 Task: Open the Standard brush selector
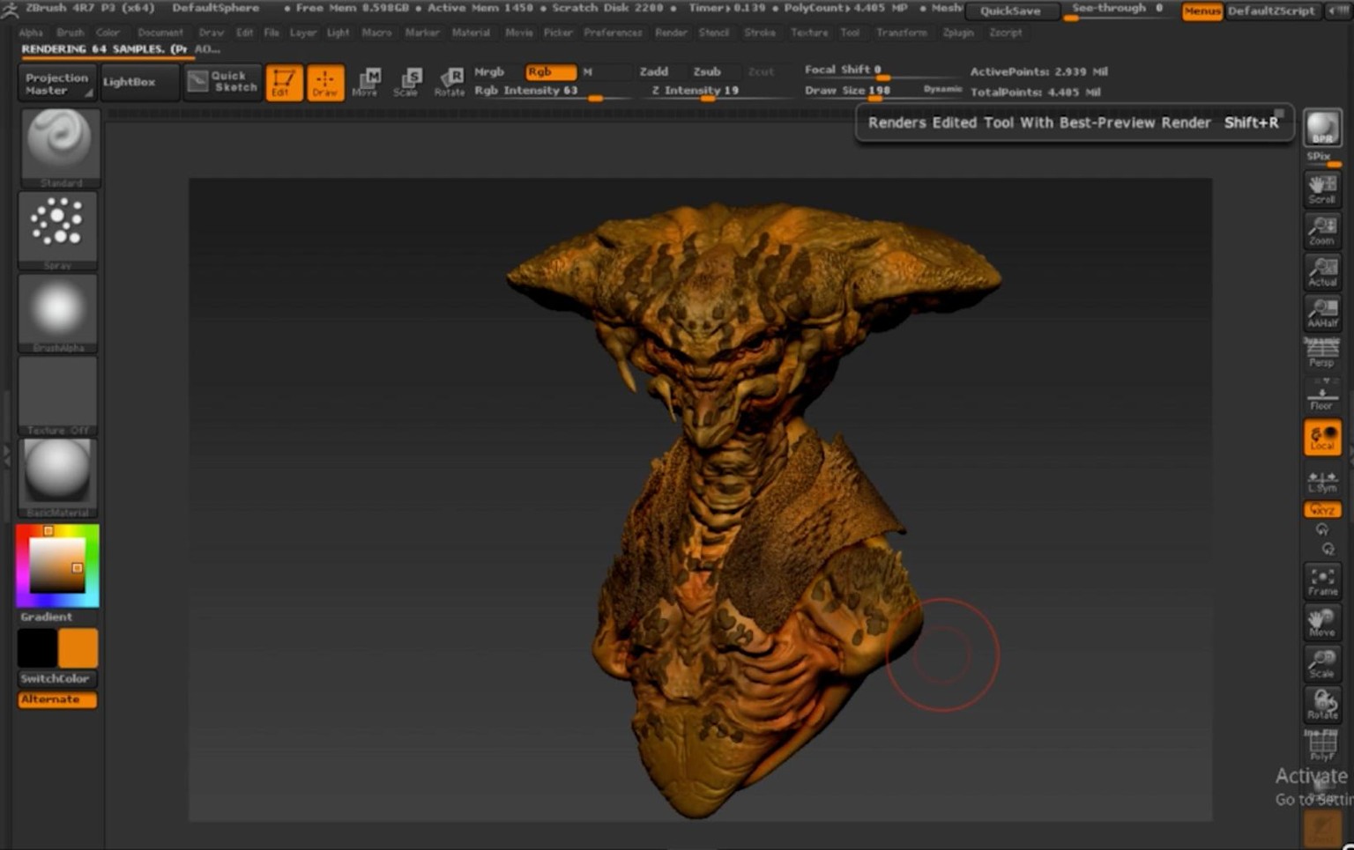(59, 148)
